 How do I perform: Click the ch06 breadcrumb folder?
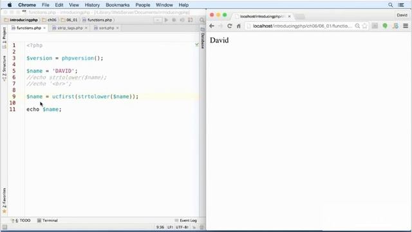click(x=49, y=20)
